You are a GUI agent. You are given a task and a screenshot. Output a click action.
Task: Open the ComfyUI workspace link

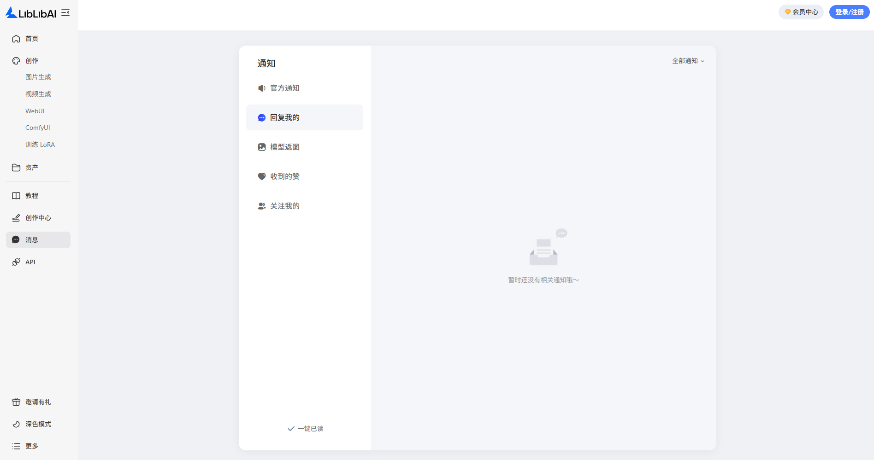37,128
